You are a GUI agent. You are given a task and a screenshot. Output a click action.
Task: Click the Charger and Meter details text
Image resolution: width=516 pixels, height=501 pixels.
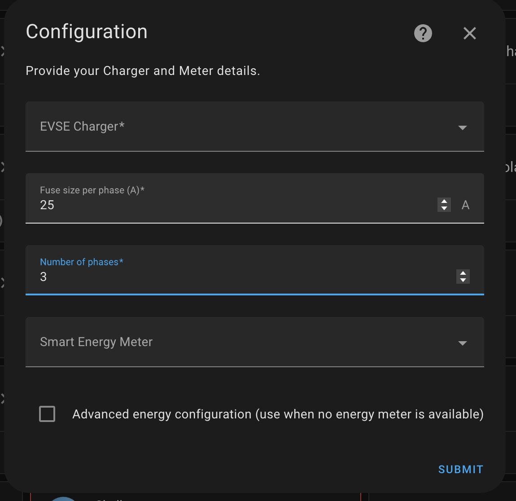tap(143, 70)
